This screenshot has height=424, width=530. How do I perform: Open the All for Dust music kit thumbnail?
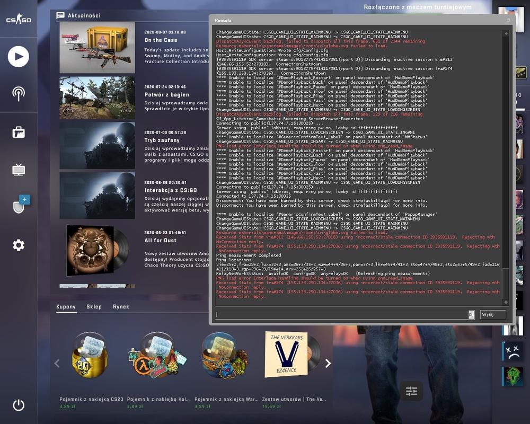[x=98, y=250]
